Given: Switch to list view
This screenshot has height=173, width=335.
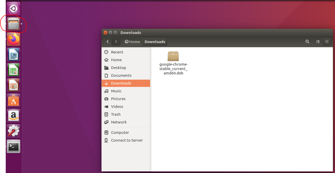Looking at the screenshot, I should [x=318, y=41].
